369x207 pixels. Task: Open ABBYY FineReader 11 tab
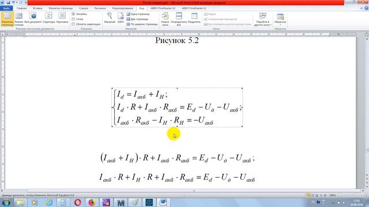(194, 8)
